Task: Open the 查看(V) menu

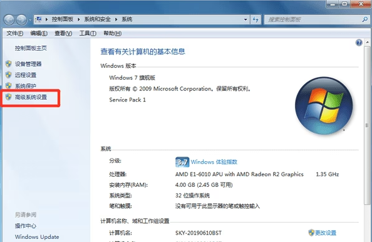Action: pos(63,33)
